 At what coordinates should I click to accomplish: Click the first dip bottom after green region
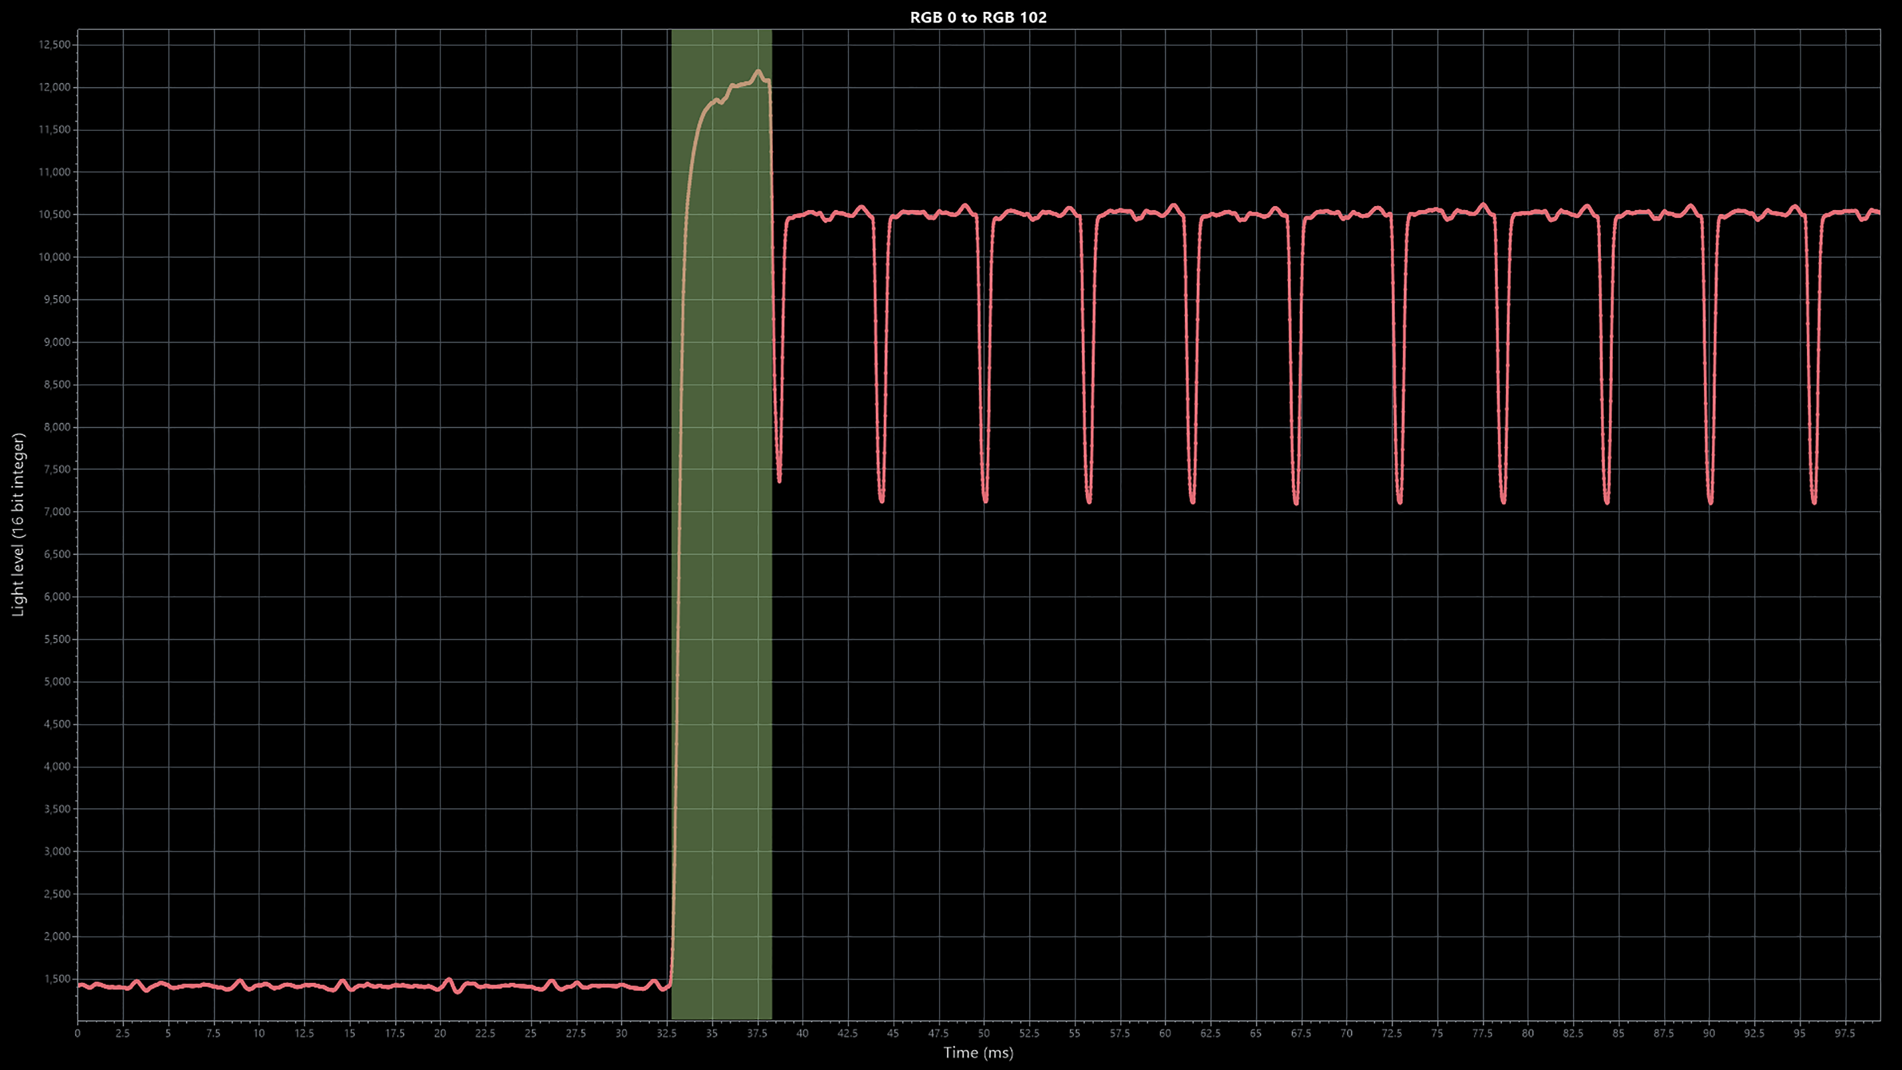(x=779, y=480)
